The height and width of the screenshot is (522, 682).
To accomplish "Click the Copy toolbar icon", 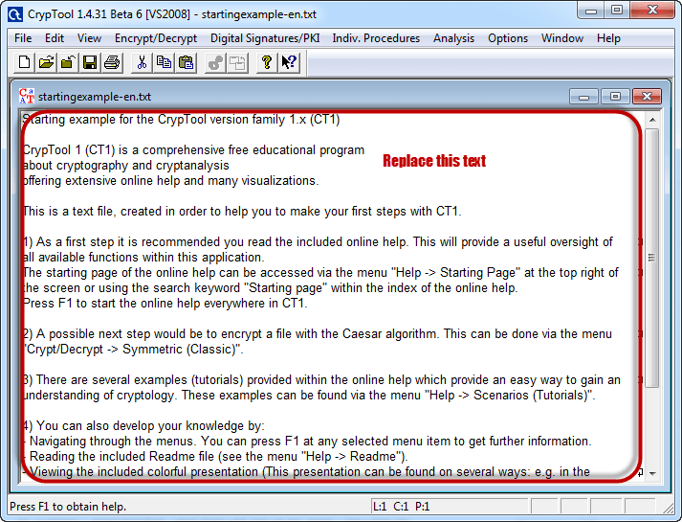I will (x=164, y=63).
